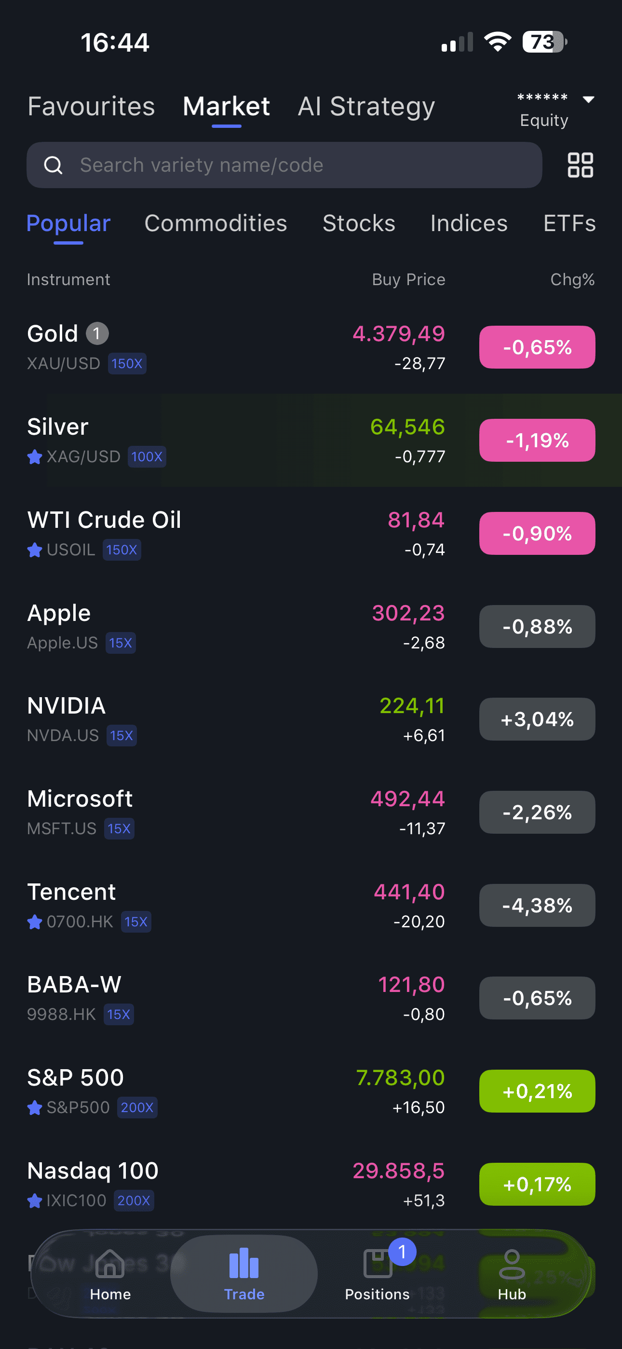Open Positions icon with notification badge
Viewport: 622px width, 1349px height.
tap(378, 1264)
